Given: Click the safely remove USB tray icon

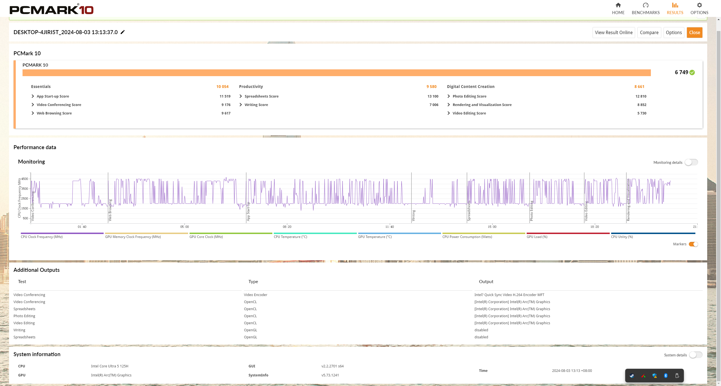Looking at the screenshot, I should 677,376.
